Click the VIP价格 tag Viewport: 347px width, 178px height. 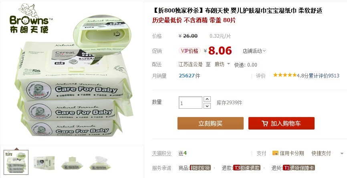pos(190,51)
